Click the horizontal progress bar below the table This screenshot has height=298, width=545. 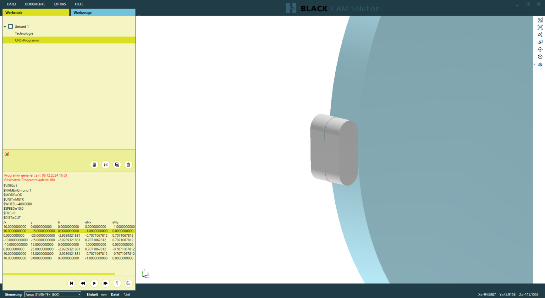(59, 274)
